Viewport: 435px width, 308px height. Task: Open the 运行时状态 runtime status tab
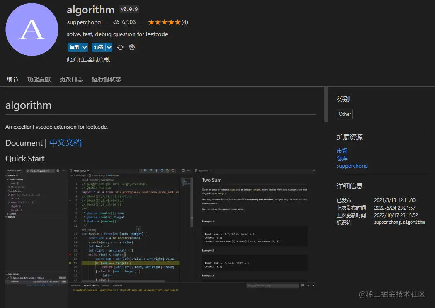107,79
